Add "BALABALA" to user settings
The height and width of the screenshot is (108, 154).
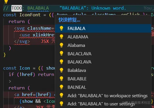(103, 104)
